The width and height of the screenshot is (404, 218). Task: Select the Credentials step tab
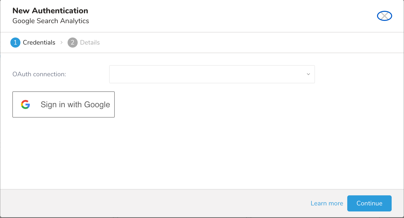(x=33, y=43)
